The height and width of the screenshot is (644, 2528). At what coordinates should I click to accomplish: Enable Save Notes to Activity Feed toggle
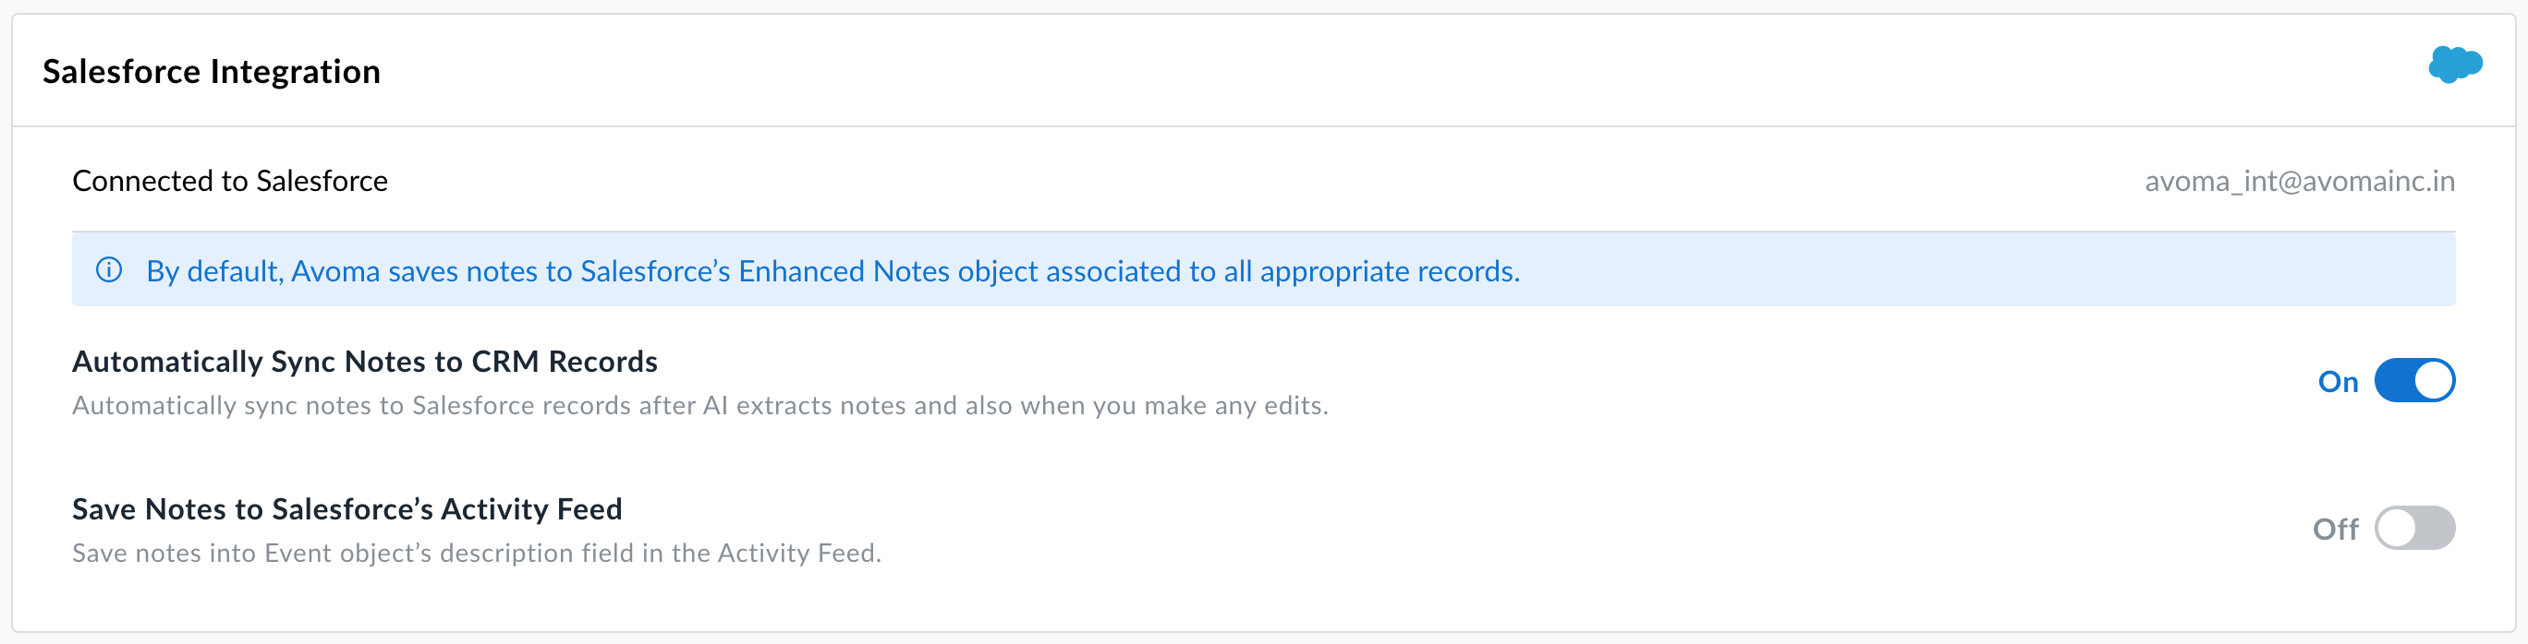pyautogui.click(x=2414, y=529)
